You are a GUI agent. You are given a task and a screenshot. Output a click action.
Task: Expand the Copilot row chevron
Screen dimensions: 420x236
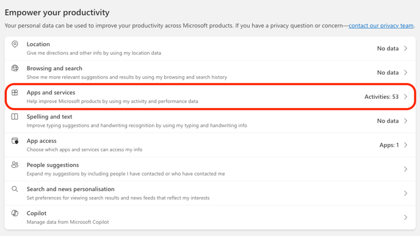click(x=405, y=218)
